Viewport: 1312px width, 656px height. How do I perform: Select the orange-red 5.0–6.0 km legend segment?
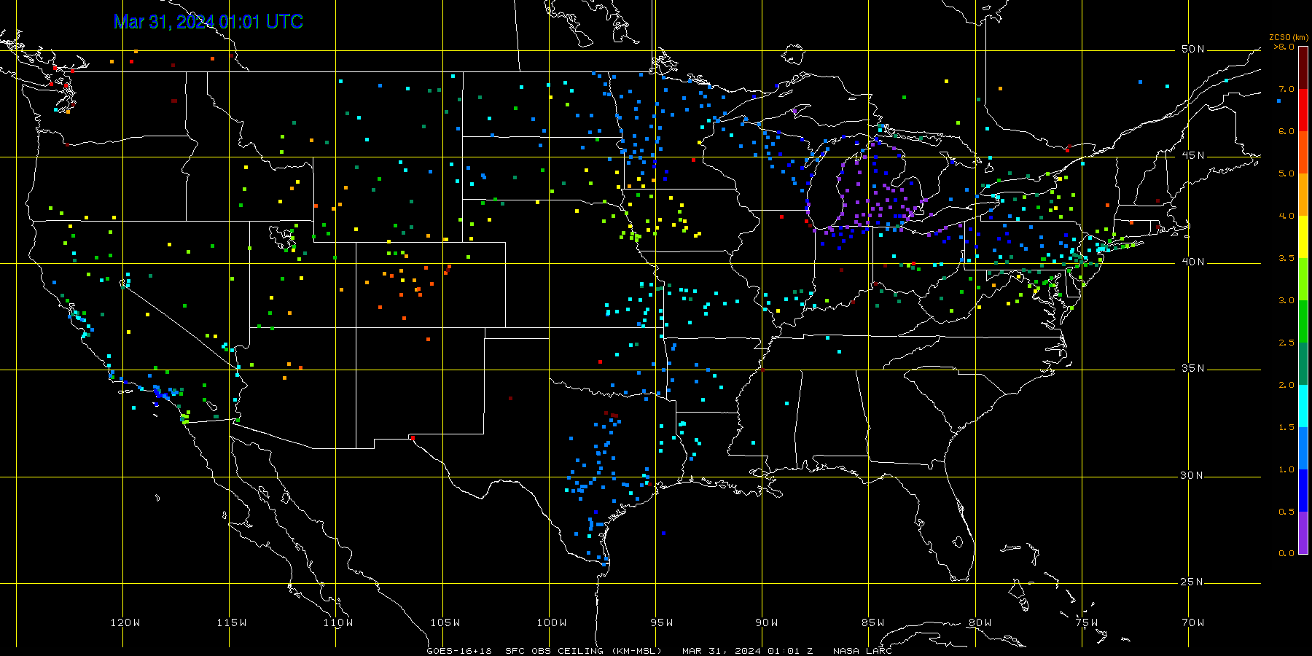click(1303, 152)
